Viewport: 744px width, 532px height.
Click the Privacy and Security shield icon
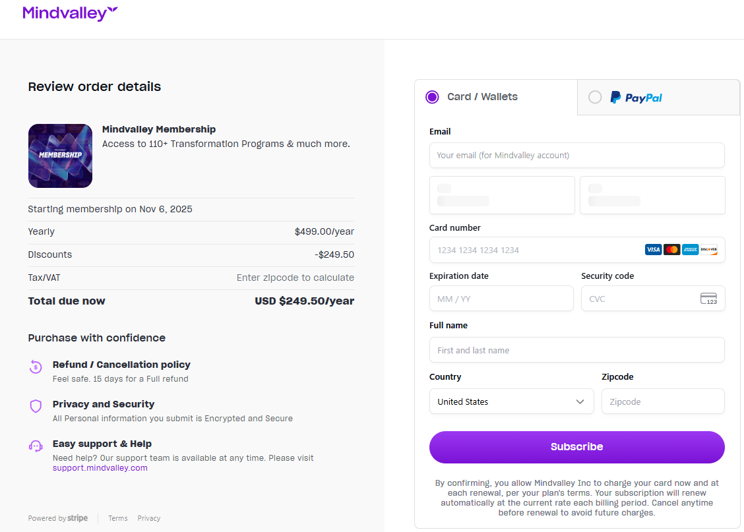(36, 406)
